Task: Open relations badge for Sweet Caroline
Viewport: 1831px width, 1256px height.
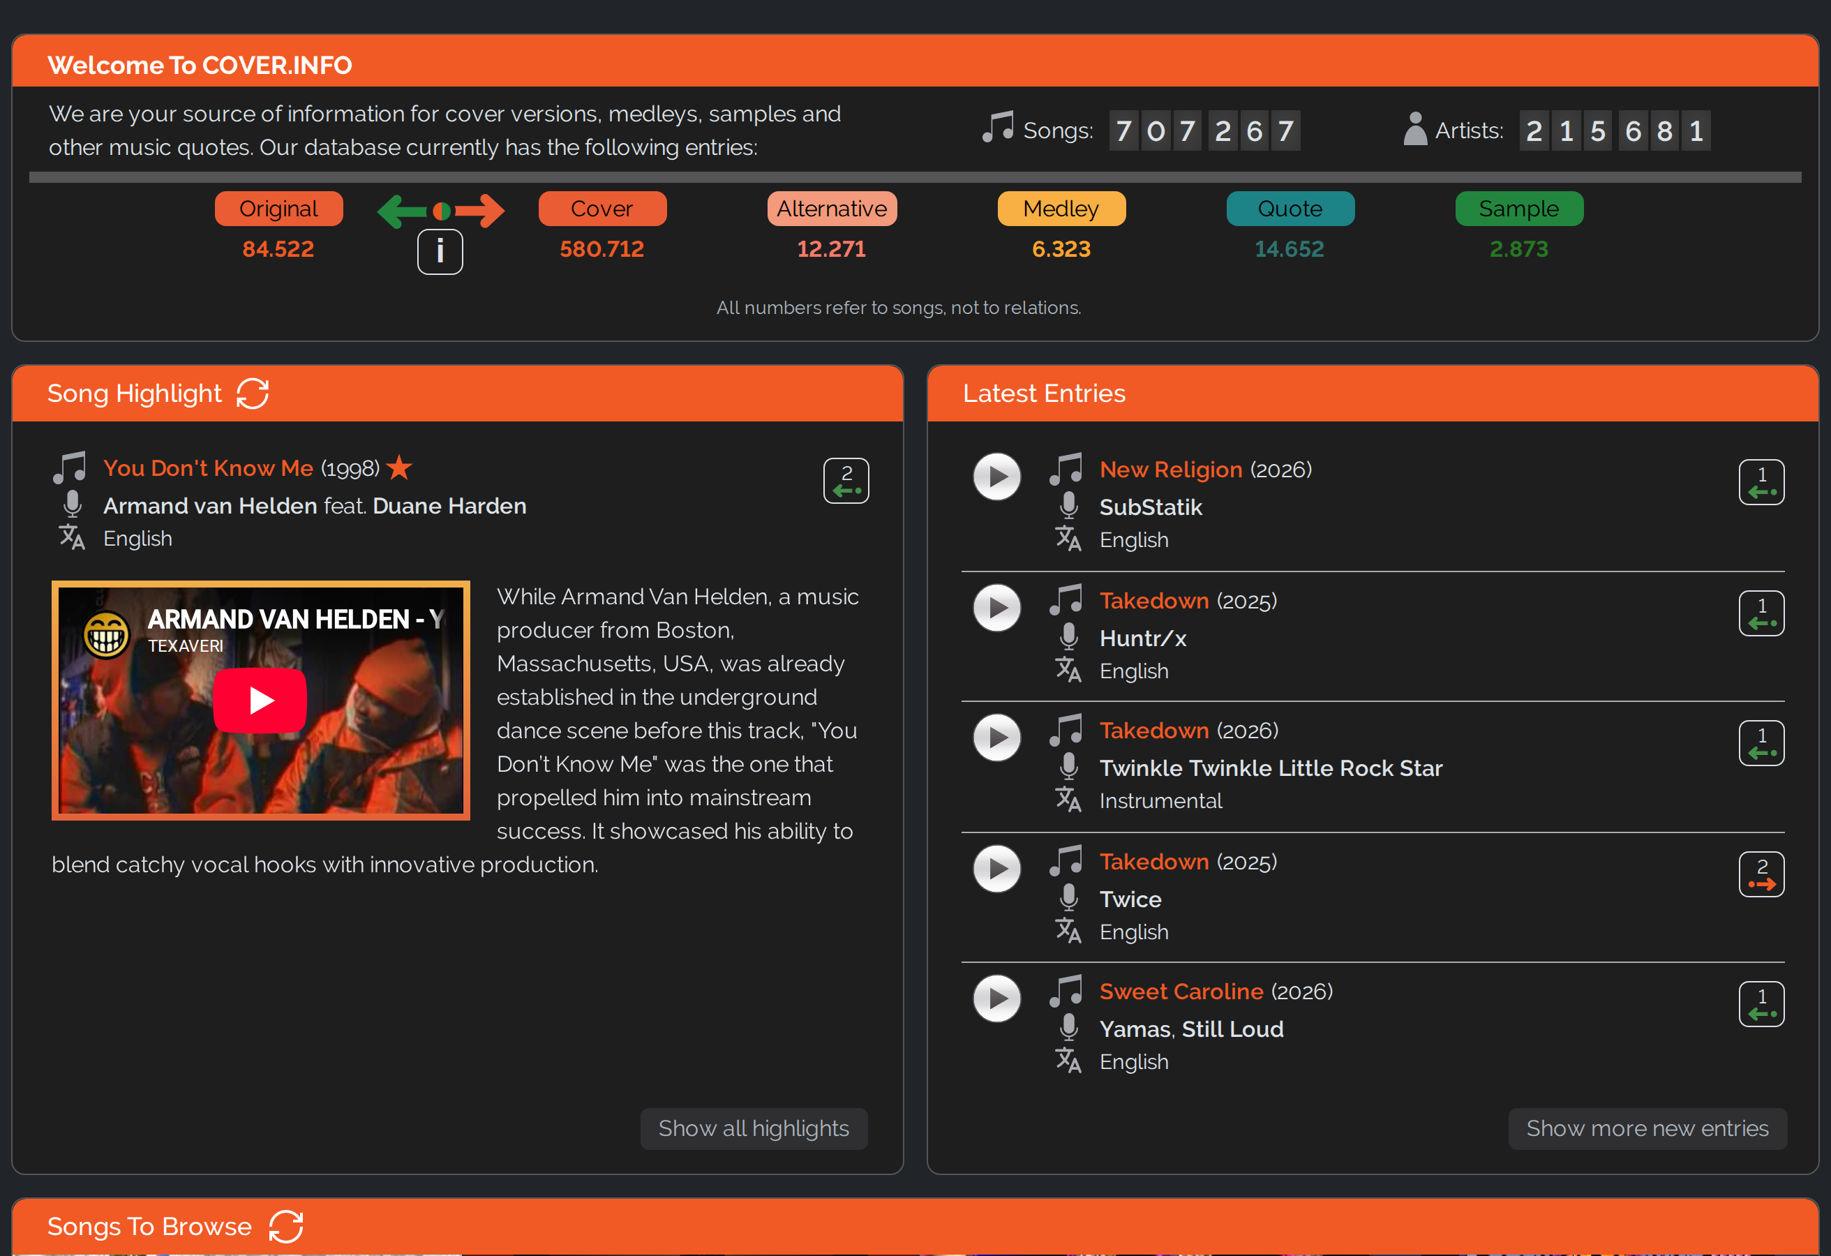Action: 1762,1004
